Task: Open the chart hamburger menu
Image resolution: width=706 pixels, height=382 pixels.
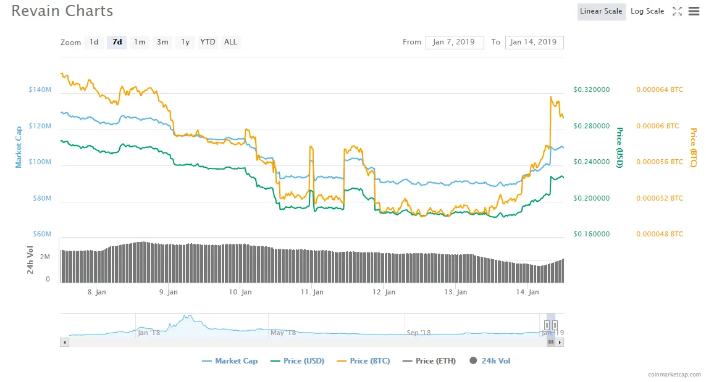Action: point(694,11)
